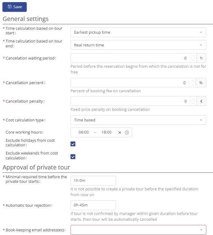Open the Book-keeping email addresses dropdown
This screenshot has width=213, height=235.
tap(138, 230)
